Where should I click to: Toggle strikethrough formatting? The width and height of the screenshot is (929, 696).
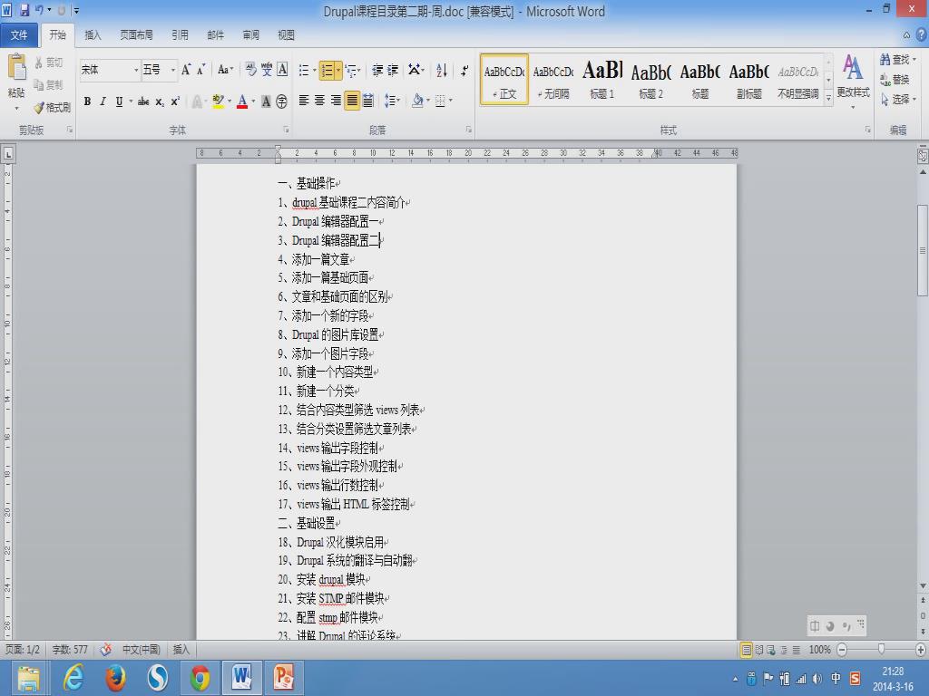pyautogui.click(x=142, y=101)
